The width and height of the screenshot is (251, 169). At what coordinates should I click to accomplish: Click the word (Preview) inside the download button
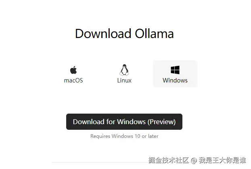(161, 122)
